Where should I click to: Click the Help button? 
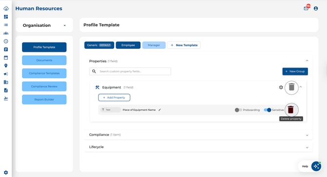click(x=305, y=166)
